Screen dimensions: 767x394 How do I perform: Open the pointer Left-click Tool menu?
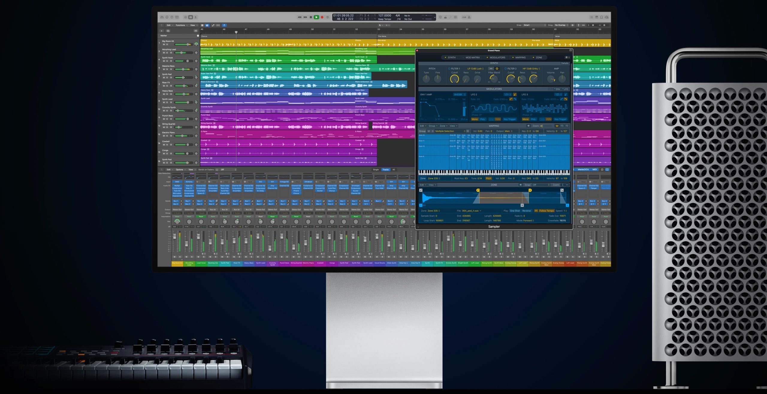(381, 25)
